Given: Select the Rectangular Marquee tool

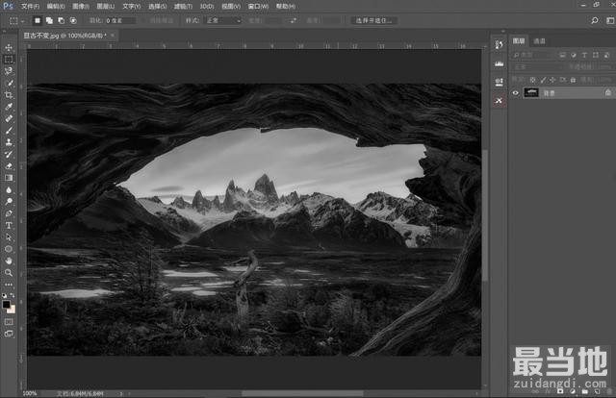Looking at the screenshot, I should point(9,59).
